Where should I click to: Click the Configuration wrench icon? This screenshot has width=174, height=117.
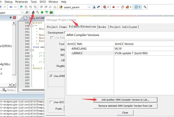point(145,7)
